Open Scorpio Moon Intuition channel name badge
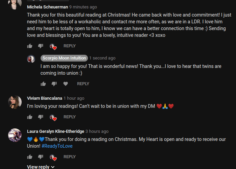The width and height of the screenshot is (236, 169). pos(64,58)
